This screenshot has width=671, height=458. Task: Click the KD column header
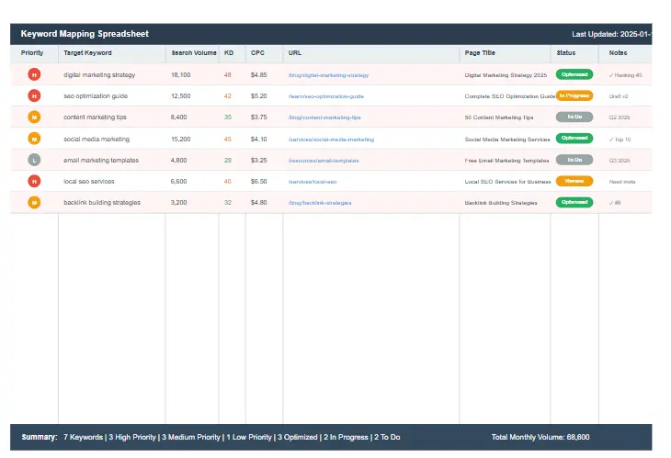coord(229,53)
